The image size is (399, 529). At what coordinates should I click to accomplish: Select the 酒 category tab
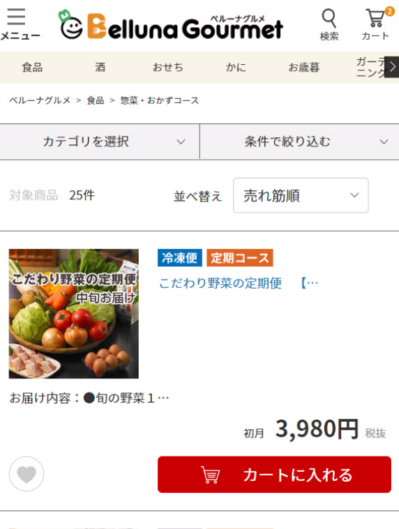[100, 67]
